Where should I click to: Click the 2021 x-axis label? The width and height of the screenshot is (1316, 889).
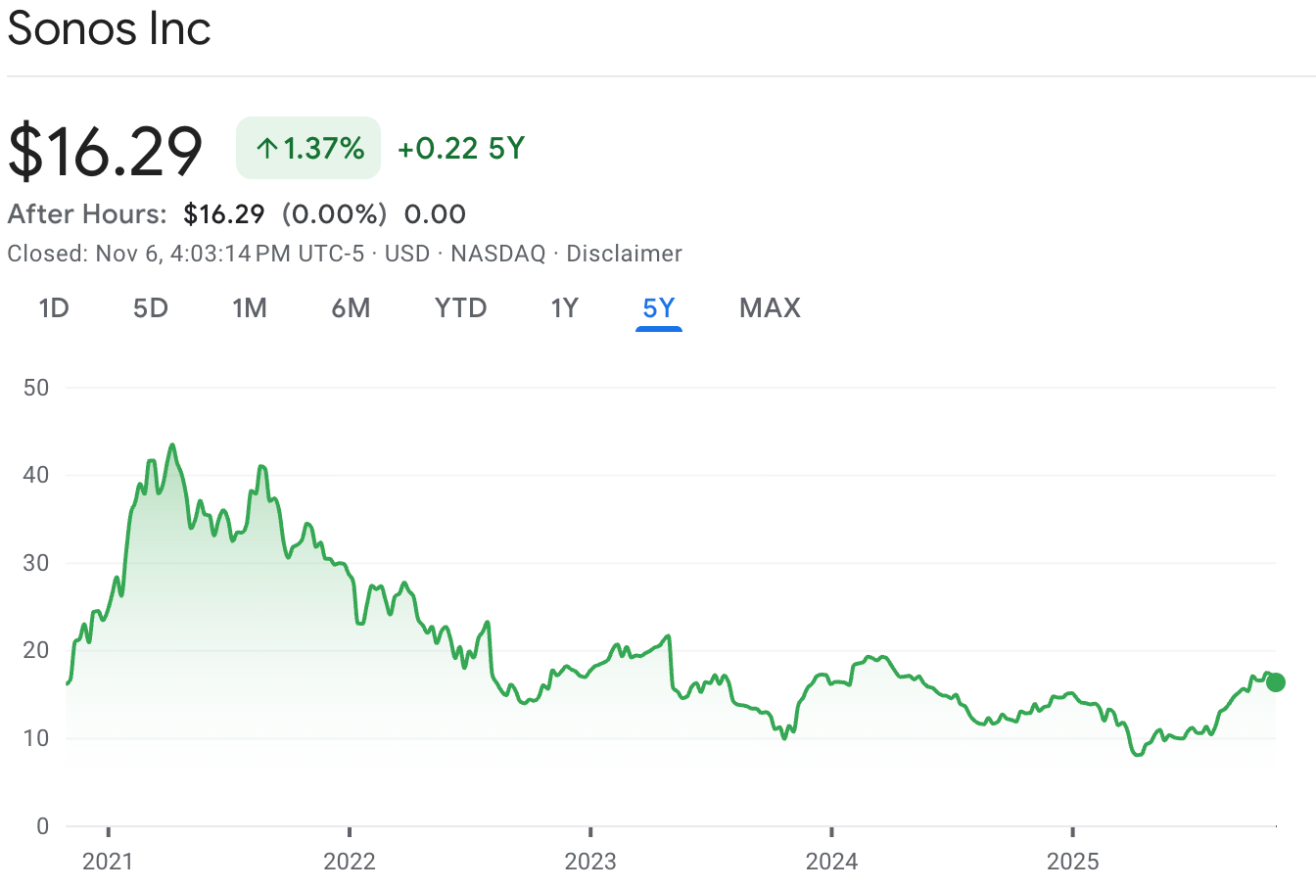(108, 862)
